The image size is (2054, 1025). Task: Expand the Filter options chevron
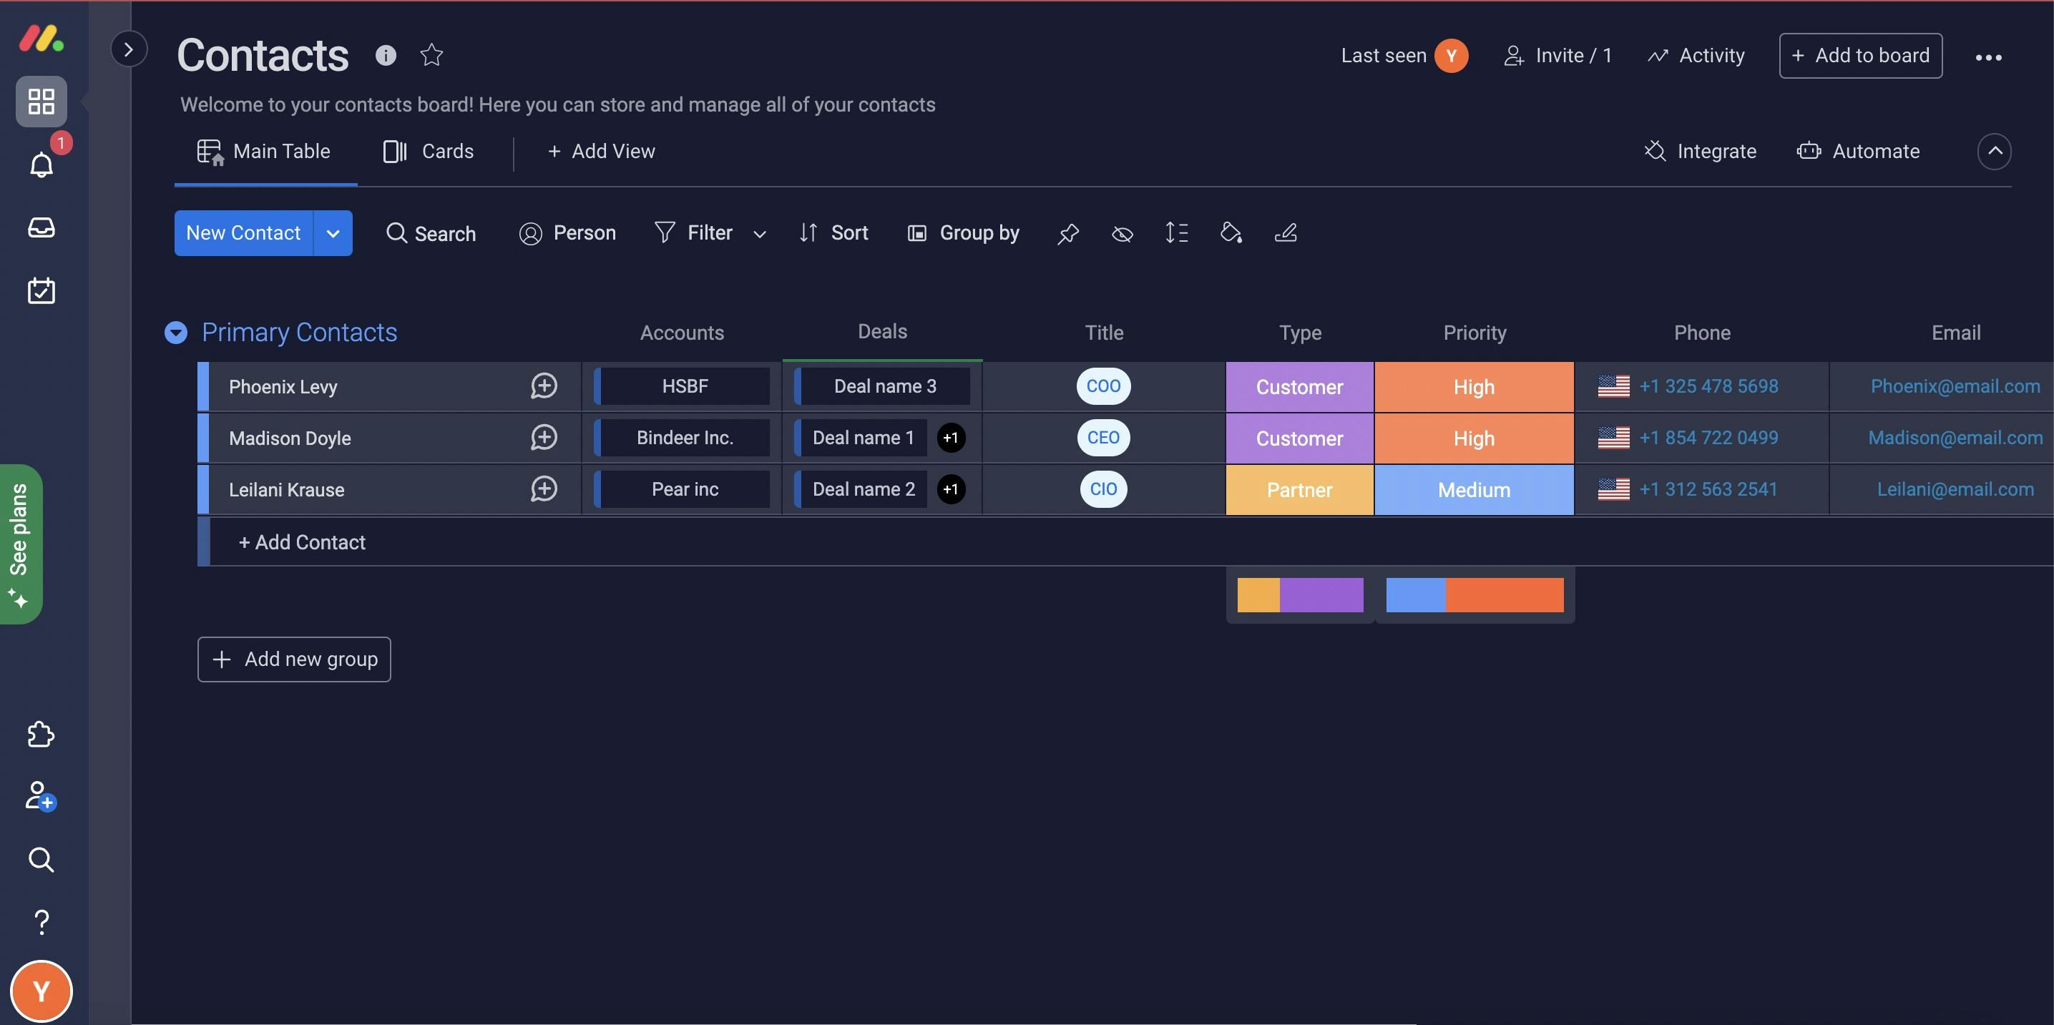pos(759,233)
